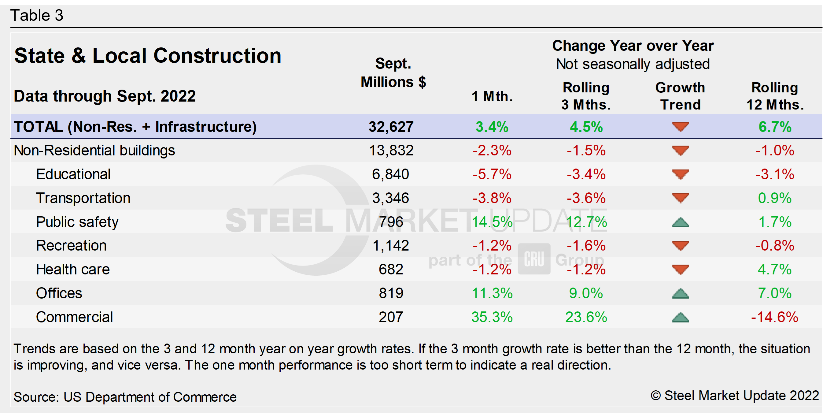823x413 pixels.
Task: Click the Educational row down trend arrow
Action: click(680, 174)
